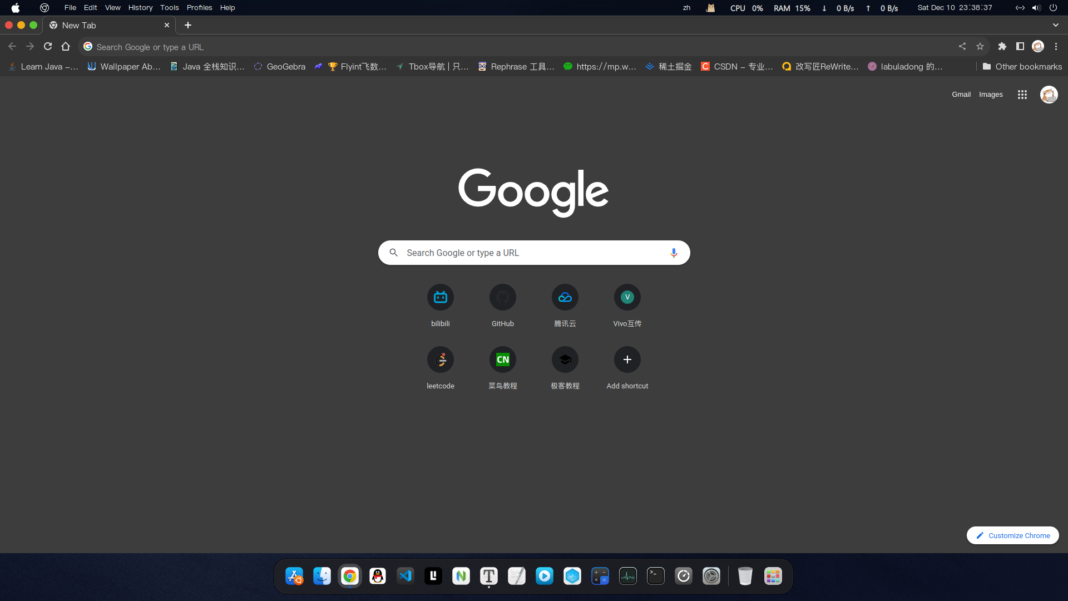Screen dimensions: 1068x601
Task: Toggle the side panel button
Action: click(1020, 47)
